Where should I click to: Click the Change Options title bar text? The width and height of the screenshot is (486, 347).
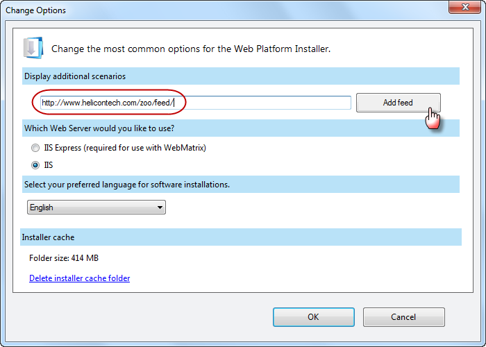point(35,10)
